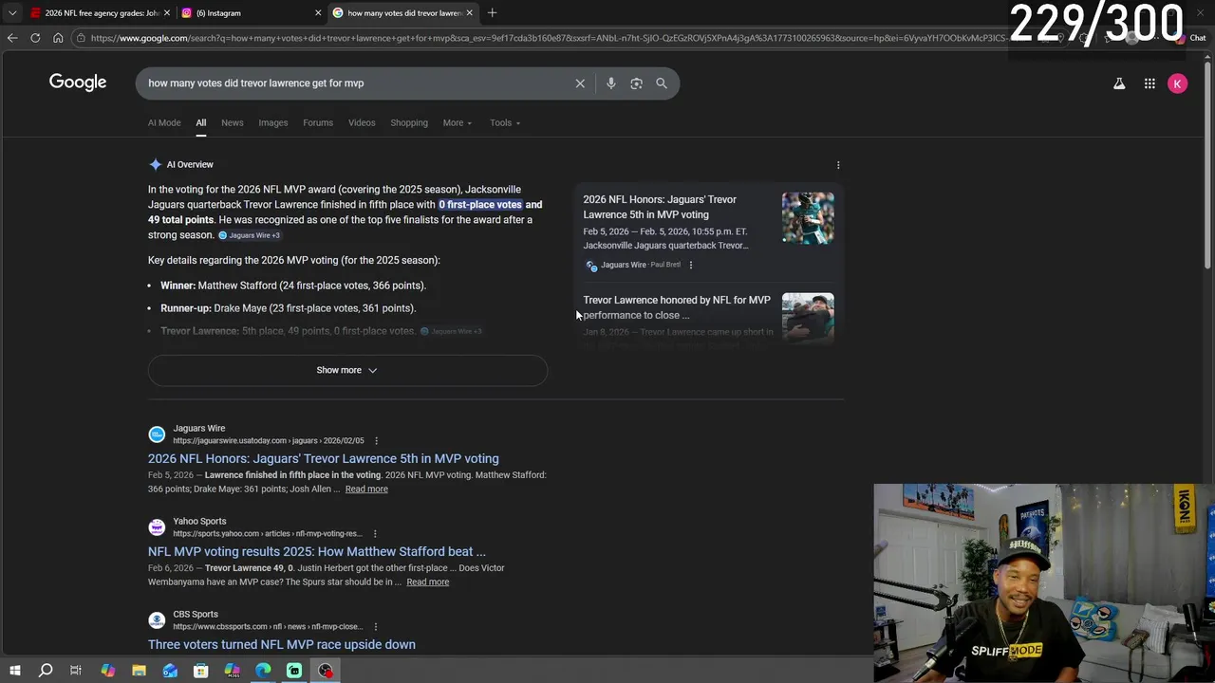Switch to AI Mode tab

(164, 122)
